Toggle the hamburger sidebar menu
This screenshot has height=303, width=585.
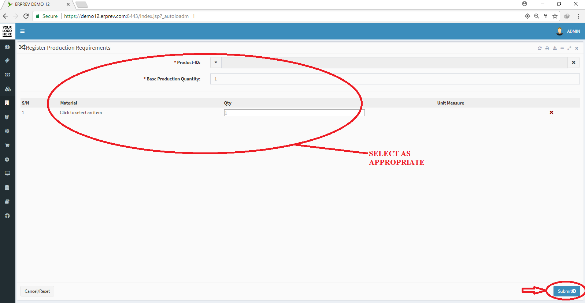pos(22,31)
